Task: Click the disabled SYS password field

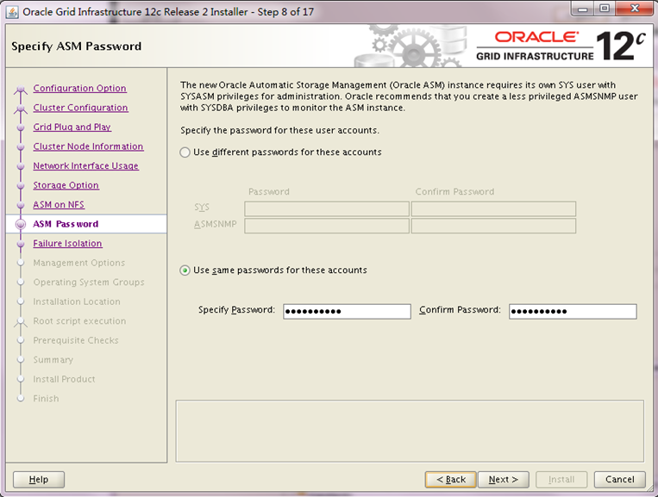Action: click(x=327, y=208)
